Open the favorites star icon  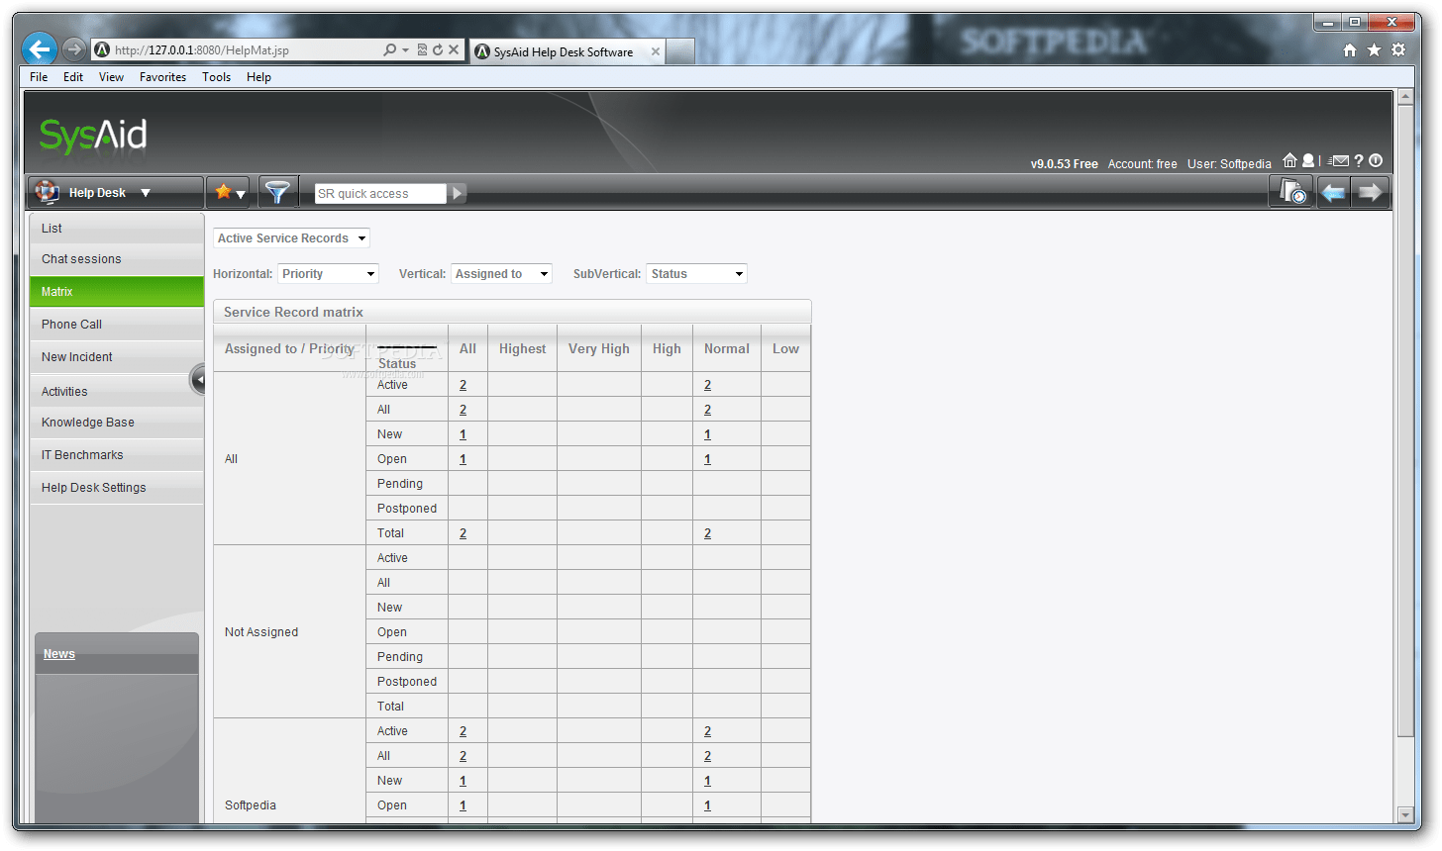click(224, 190)
